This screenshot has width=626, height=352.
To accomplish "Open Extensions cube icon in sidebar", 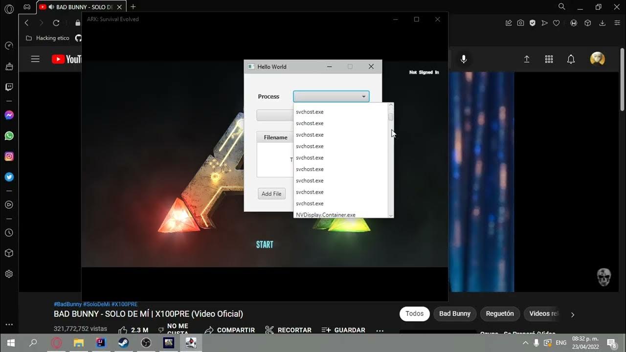I will coord(9,253).
